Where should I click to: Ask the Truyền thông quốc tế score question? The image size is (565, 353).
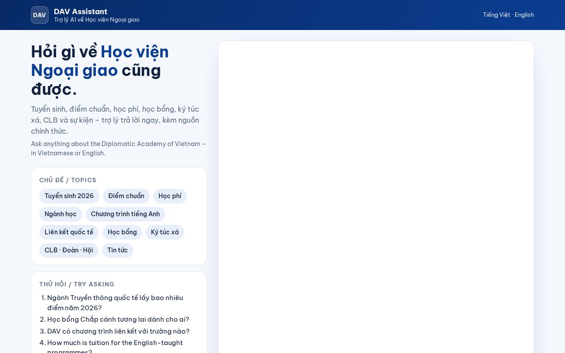pos(115,303)
